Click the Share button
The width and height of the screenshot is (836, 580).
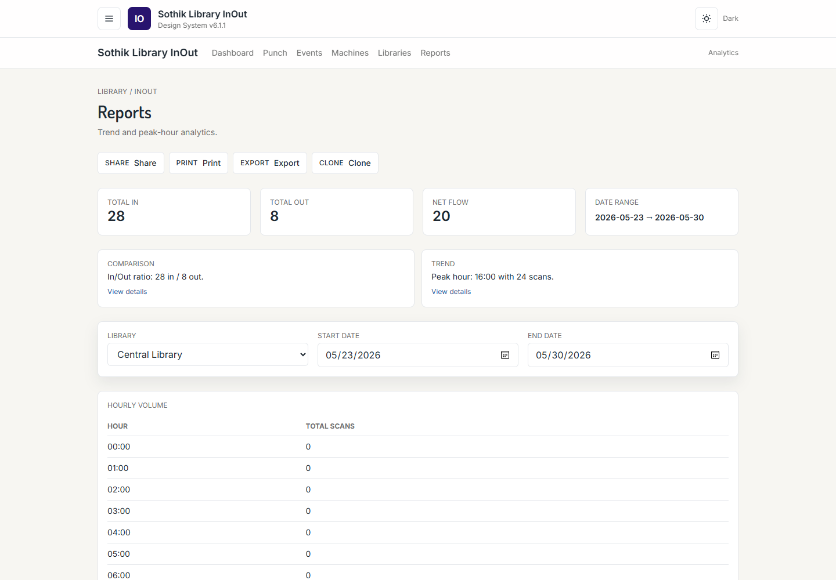[x=131, y=163]
